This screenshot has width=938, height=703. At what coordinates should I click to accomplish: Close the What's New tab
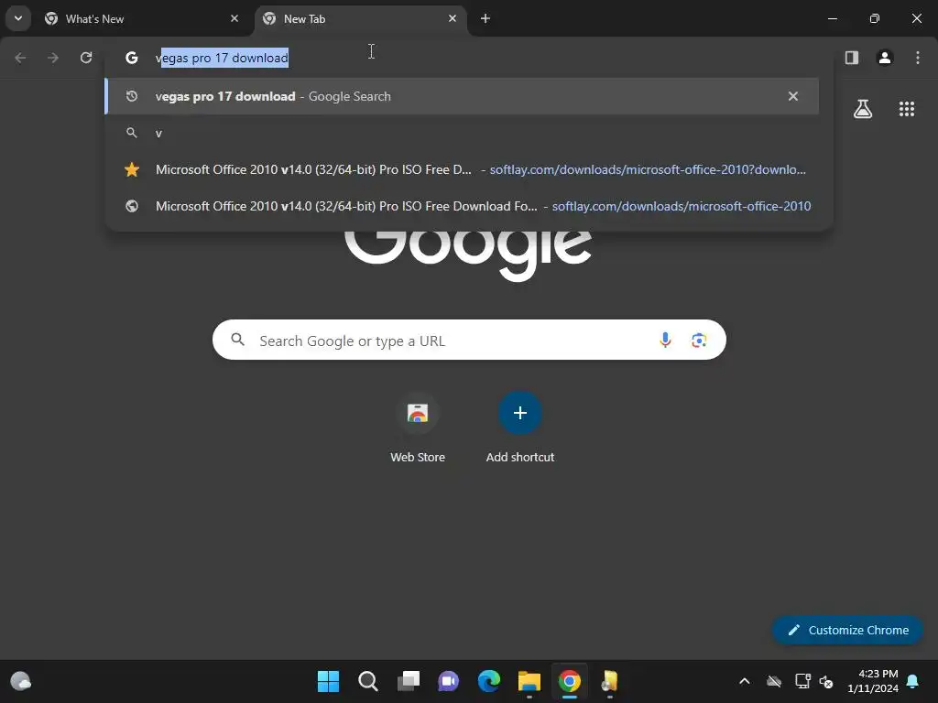pos(234,18)
